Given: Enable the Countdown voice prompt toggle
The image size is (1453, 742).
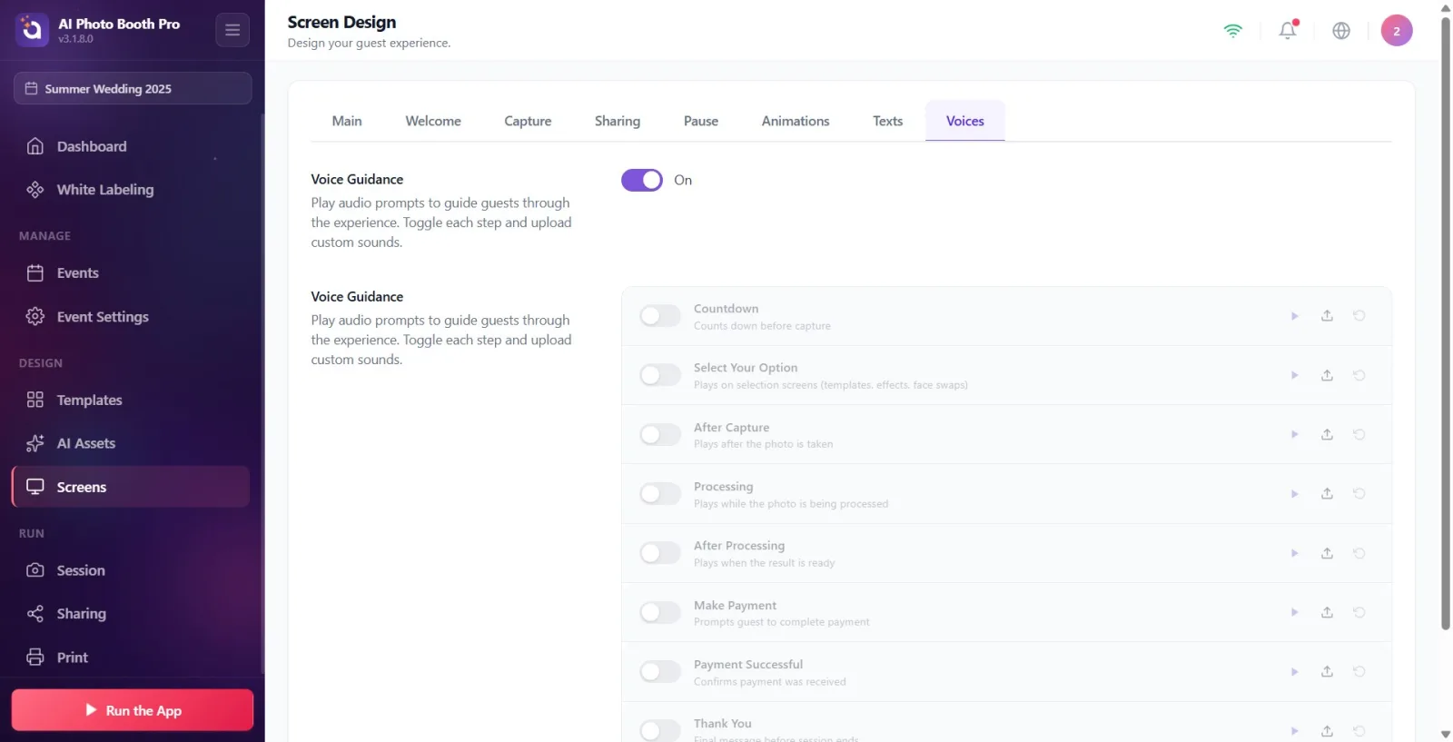Looking at the screenshot, I should 660,316.
